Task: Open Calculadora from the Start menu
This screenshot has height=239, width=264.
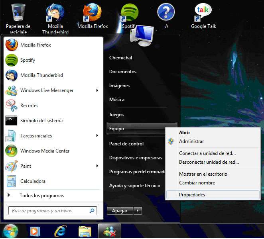Action: pos(33,181)
